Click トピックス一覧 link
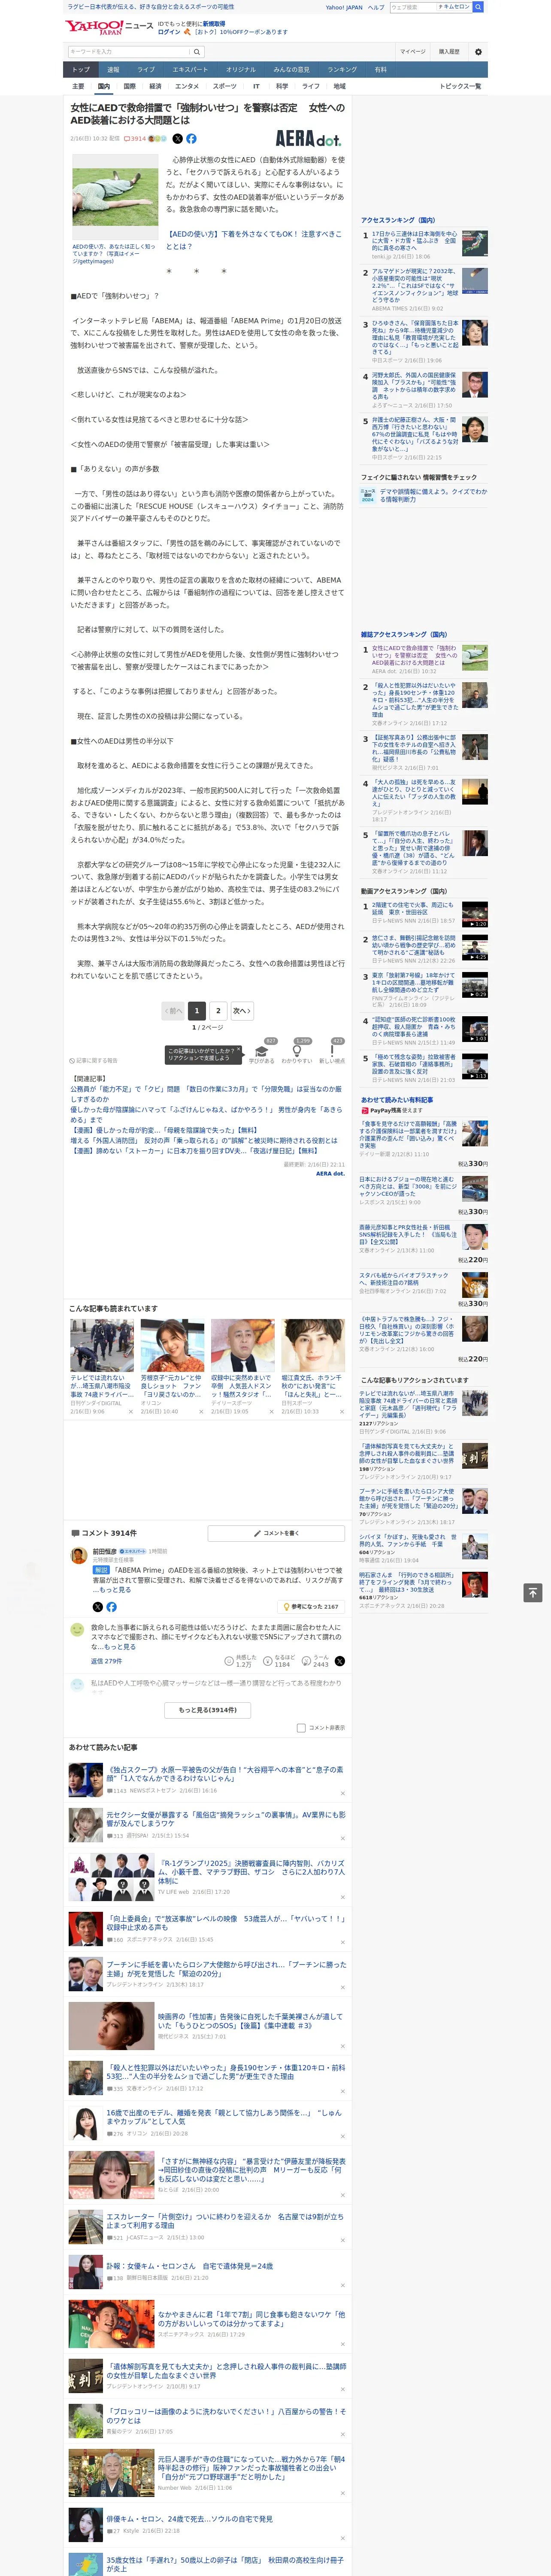The height and width of the screenshot is (2576, 551). coord(460,86)
